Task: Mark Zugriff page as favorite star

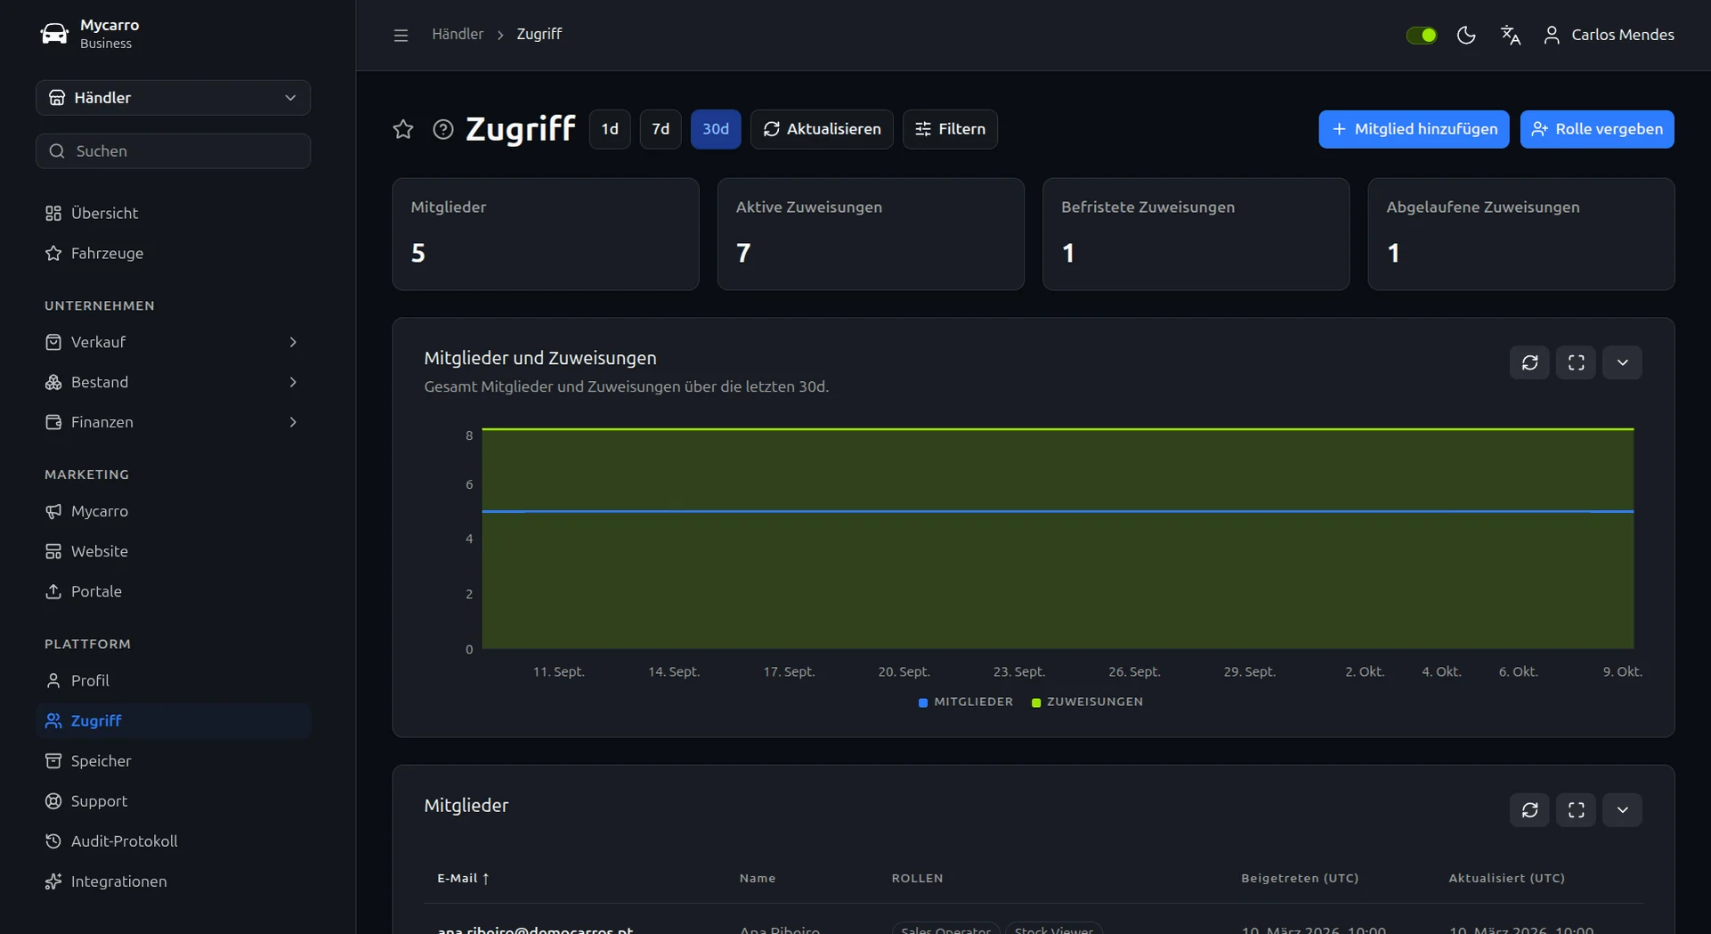Action: point(403,129)
